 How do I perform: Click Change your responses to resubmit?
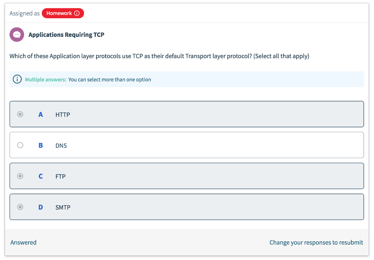point(316,242)
